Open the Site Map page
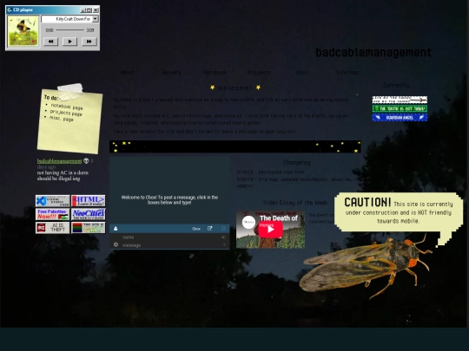Viewport: 469px width, 351px height. click(x=347, y=72)
